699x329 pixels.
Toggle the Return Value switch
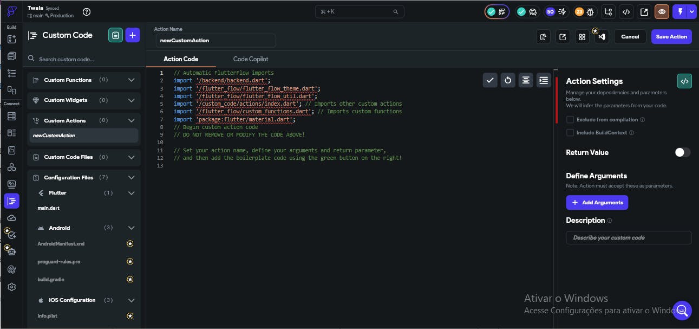(682, 153)
